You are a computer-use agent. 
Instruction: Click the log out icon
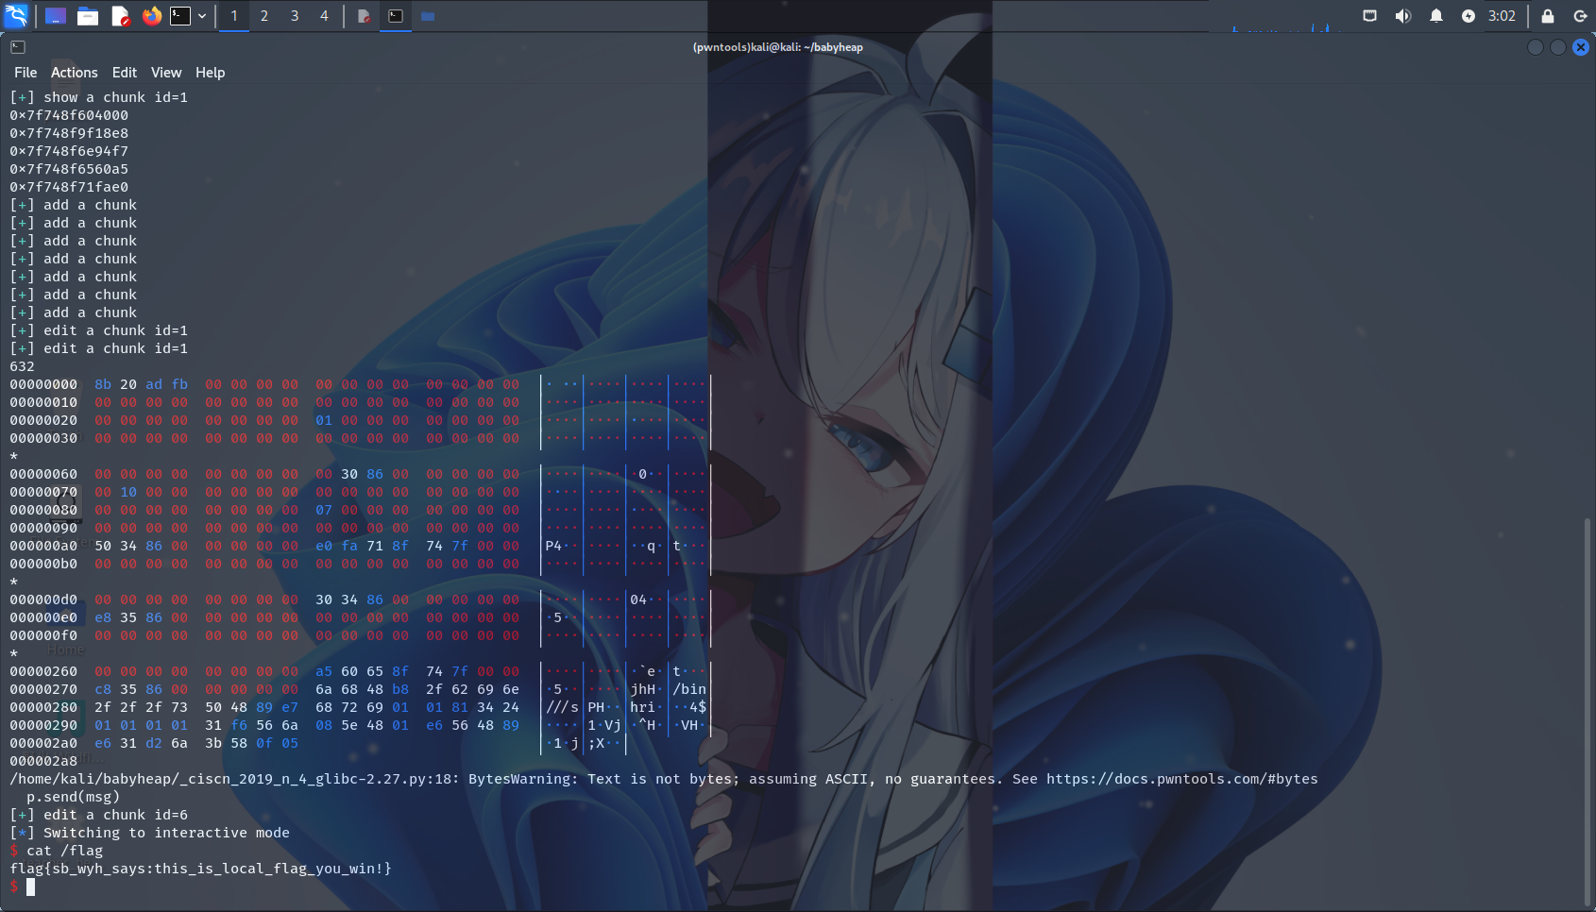1580,16
